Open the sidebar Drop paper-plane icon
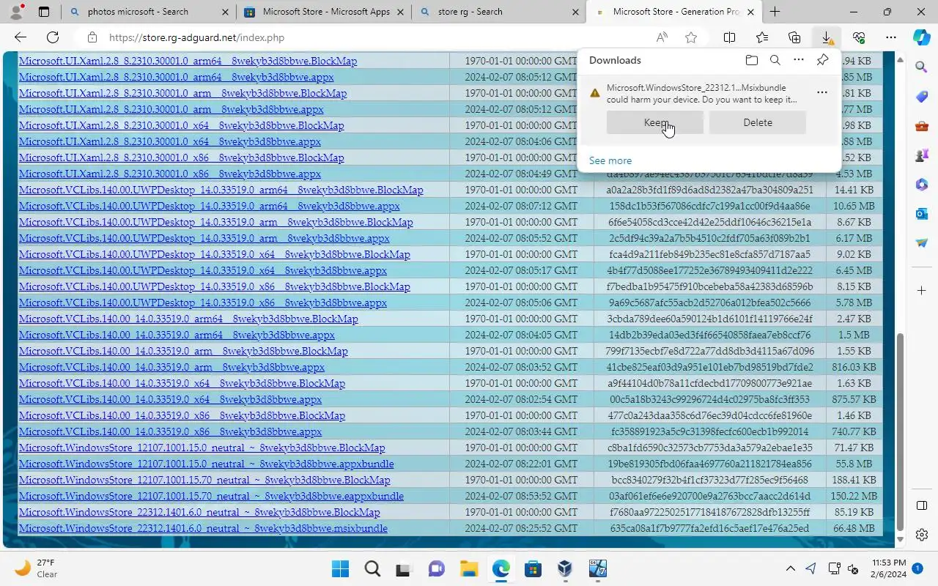This screenshot has width=938, height=586. tap(922, 243)
